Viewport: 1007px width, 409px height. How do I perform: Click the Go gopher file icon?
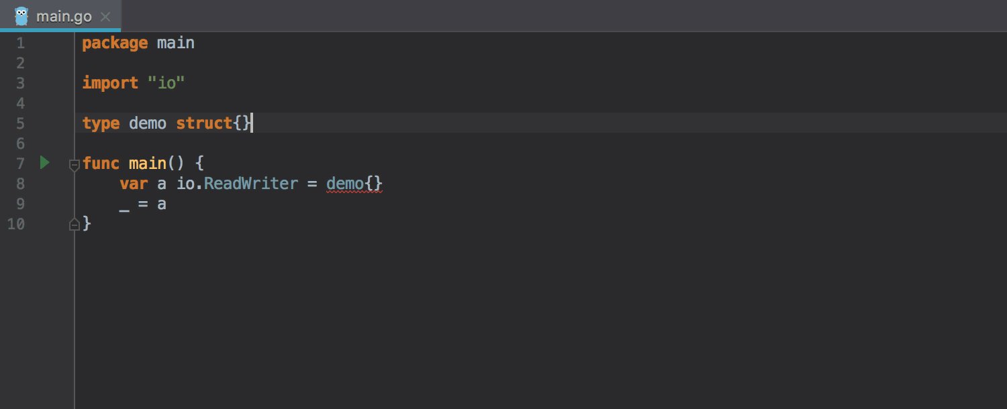(21, 15)
